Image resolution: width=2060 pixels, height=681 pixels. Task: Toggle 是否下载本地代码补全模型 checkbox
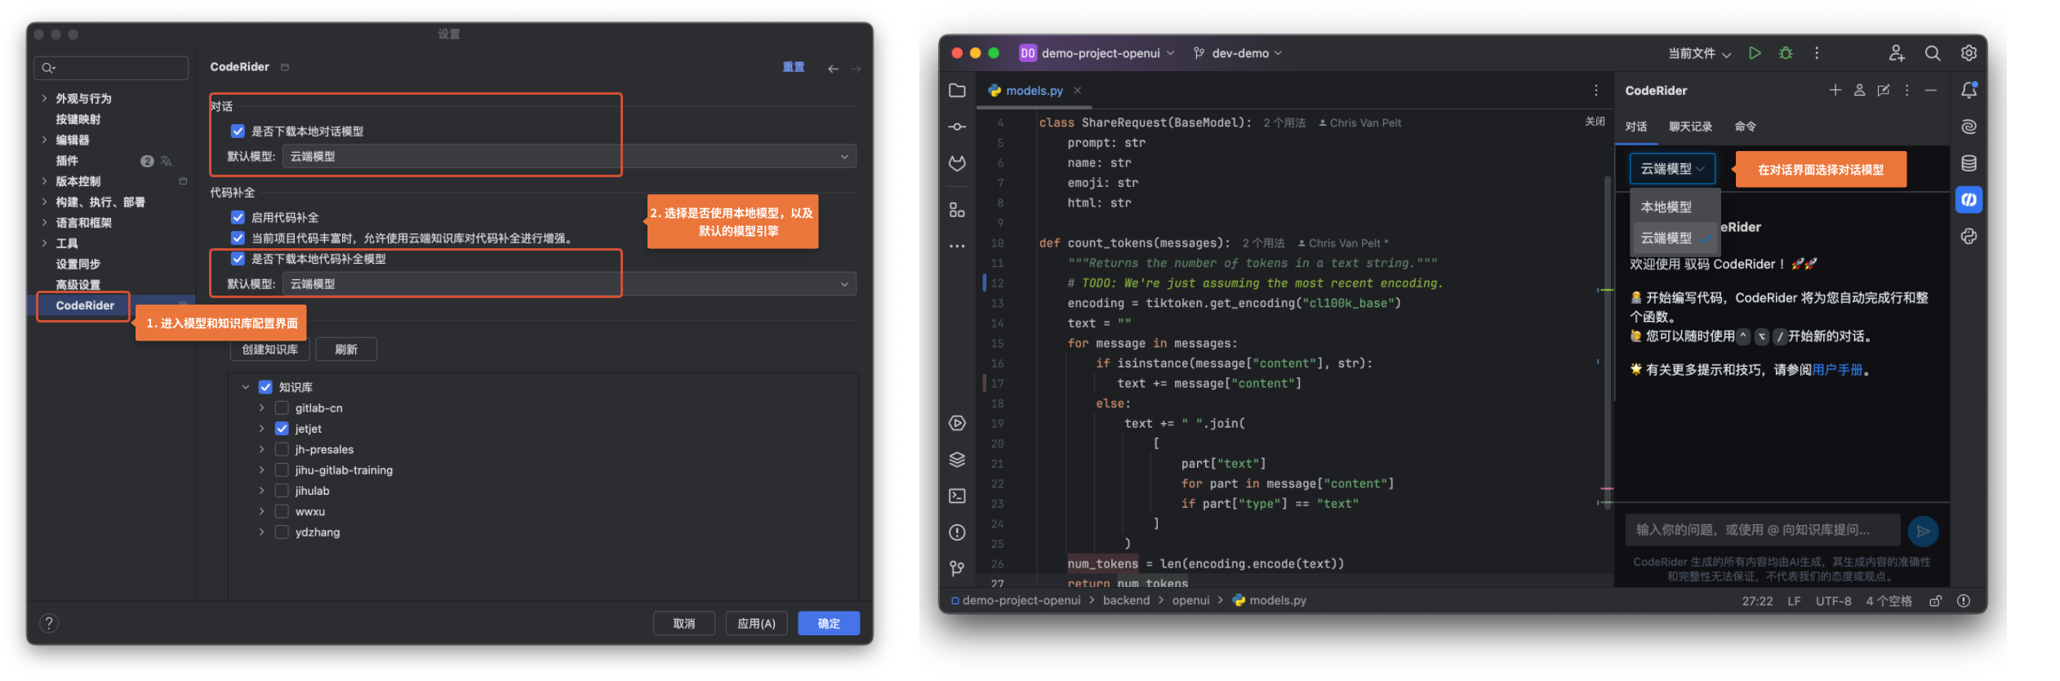point(238,259)
